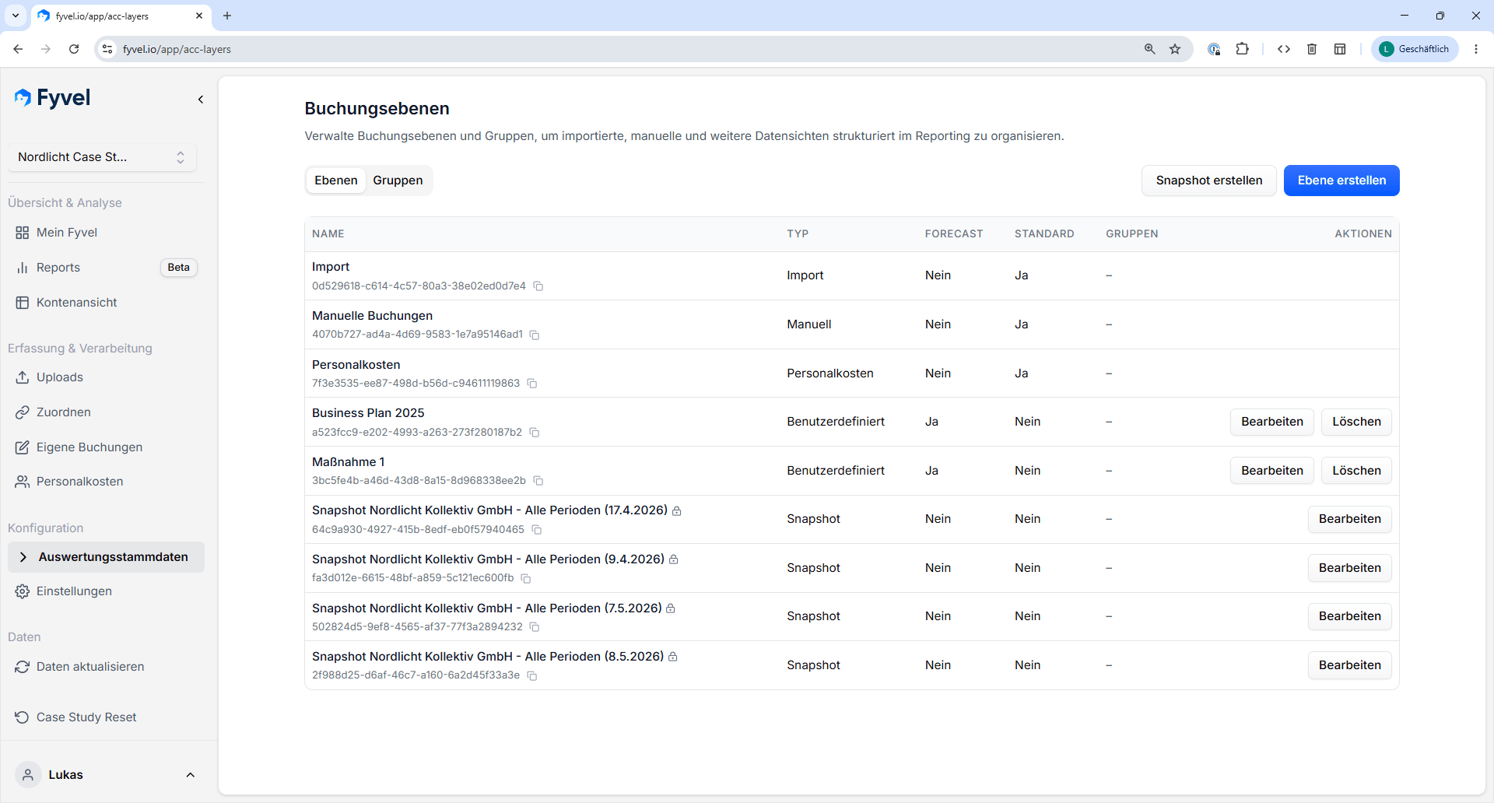Open a new browser tab
This screenshot has width=1494, height=803.
[227, 16]
